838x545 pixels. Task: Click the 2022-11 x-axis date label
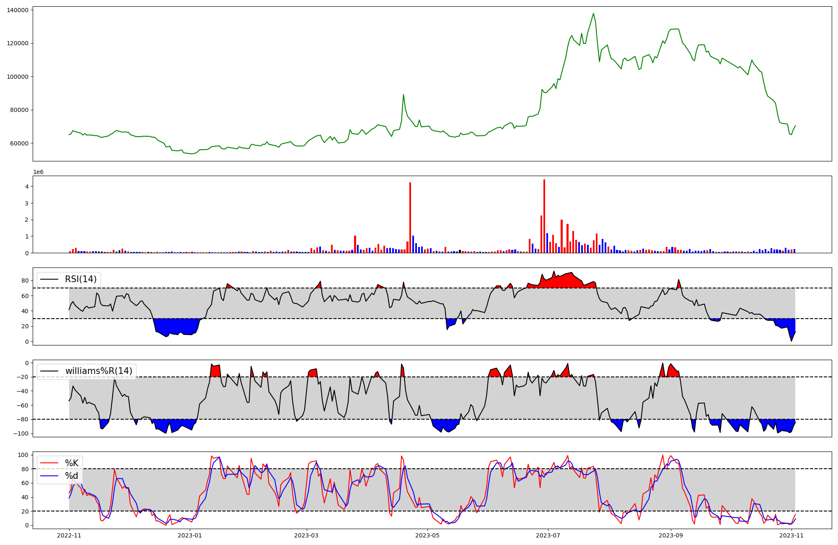pos(69,535)
